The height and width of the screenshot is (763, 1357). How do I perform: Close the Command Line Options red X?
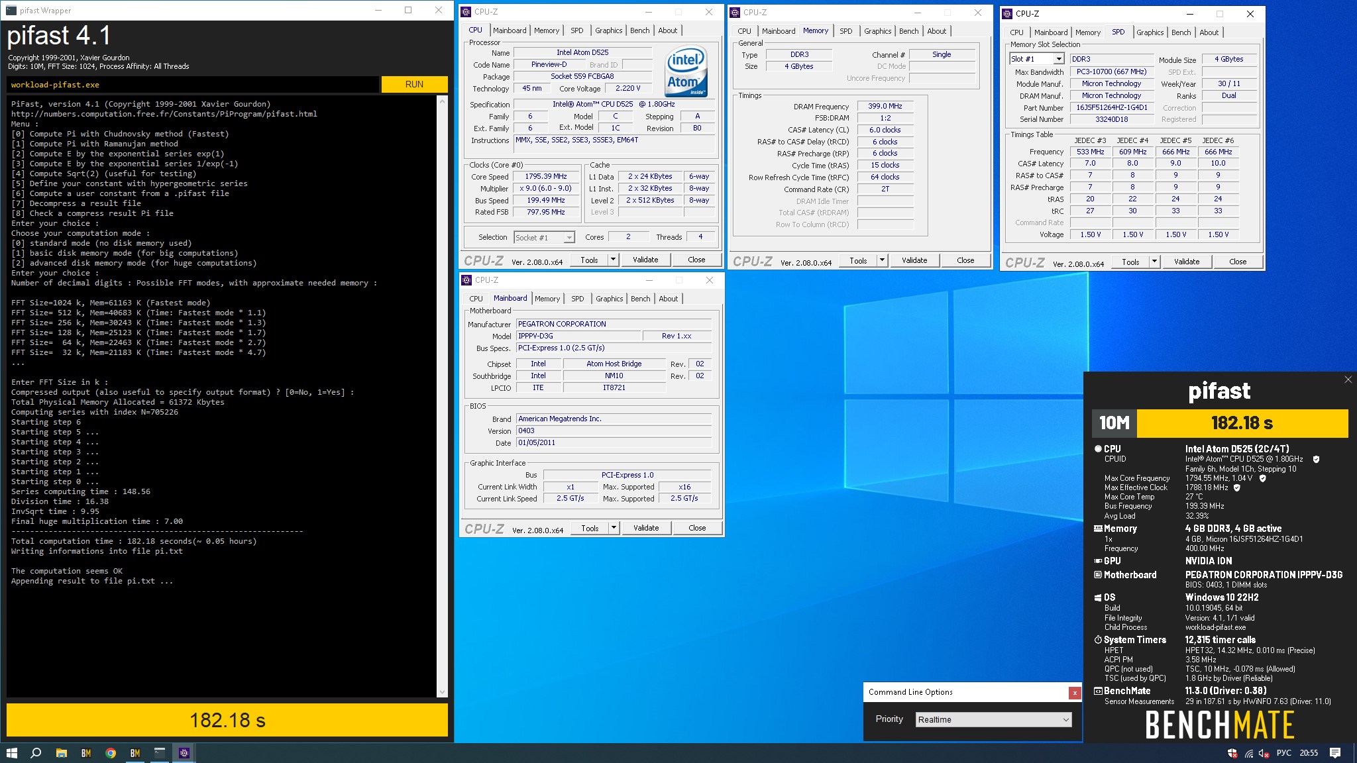point(1074,693)
